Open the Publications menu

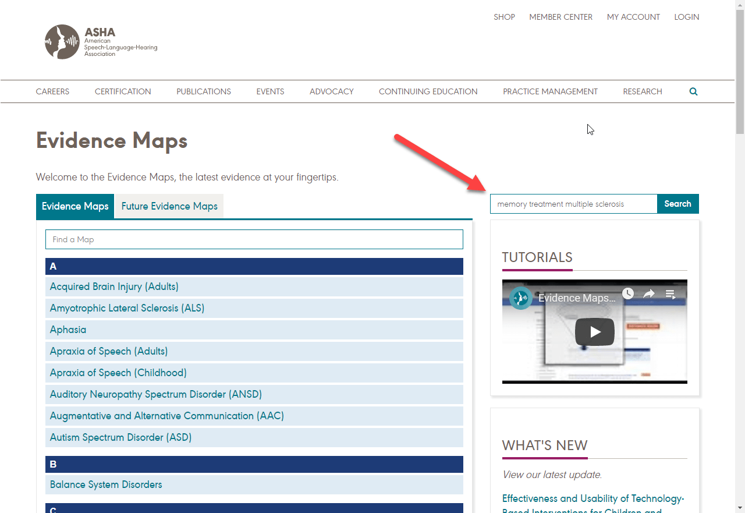pyautogui.click(x=204, y=91)
